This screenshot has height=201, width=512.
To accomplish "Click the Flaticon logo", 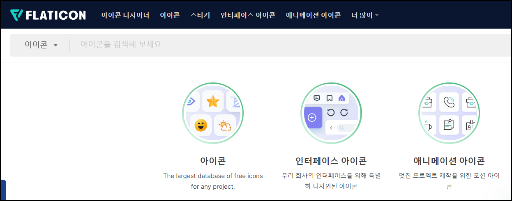I will (x=48, y=15).
